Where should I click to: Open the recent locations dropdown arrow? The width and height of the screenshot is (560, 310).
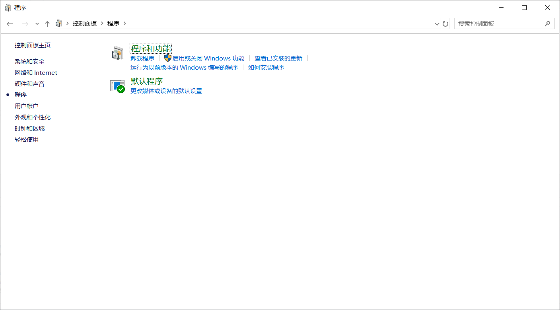(x=37, y=24)
